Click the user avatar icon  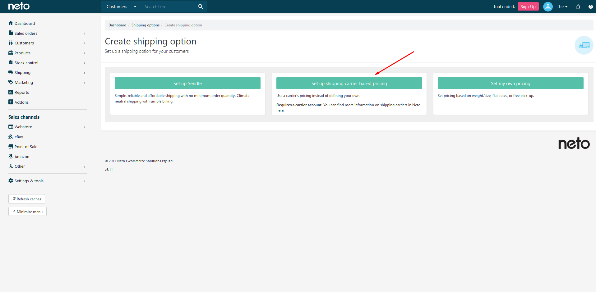coord(548,7)
